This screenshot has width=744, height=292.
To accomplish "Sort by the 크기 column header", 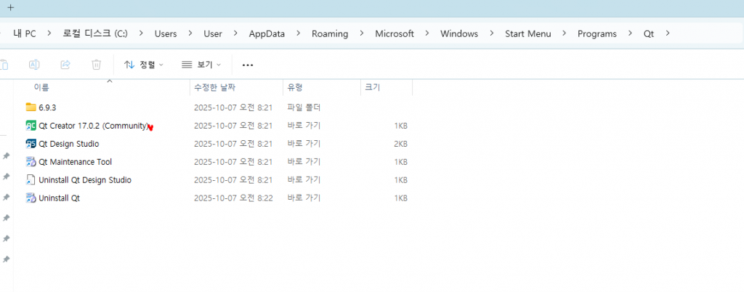I will [x=372, y=87].
